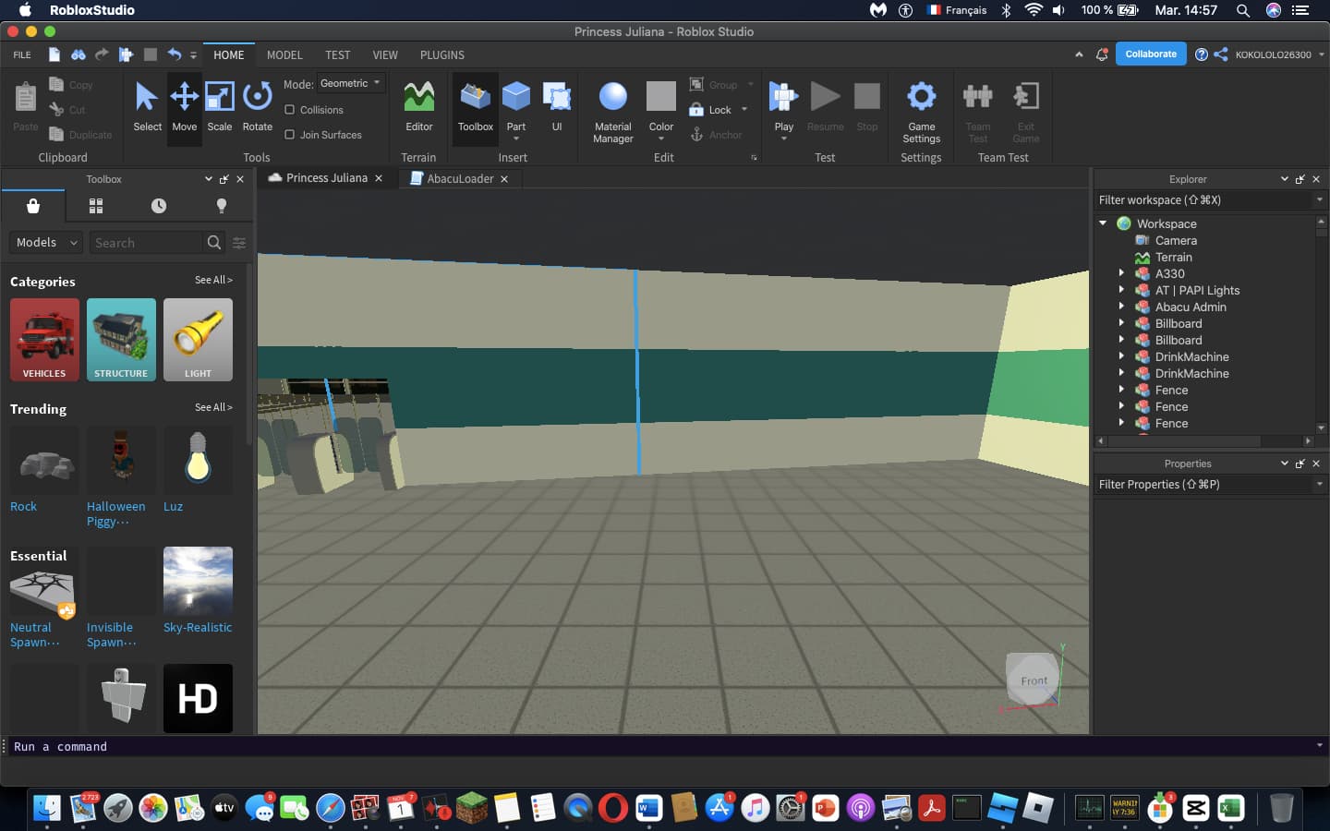The image size is (1330, 831).
Task: Click the Redo arrow in top bar
Action: tap(102, 54)
